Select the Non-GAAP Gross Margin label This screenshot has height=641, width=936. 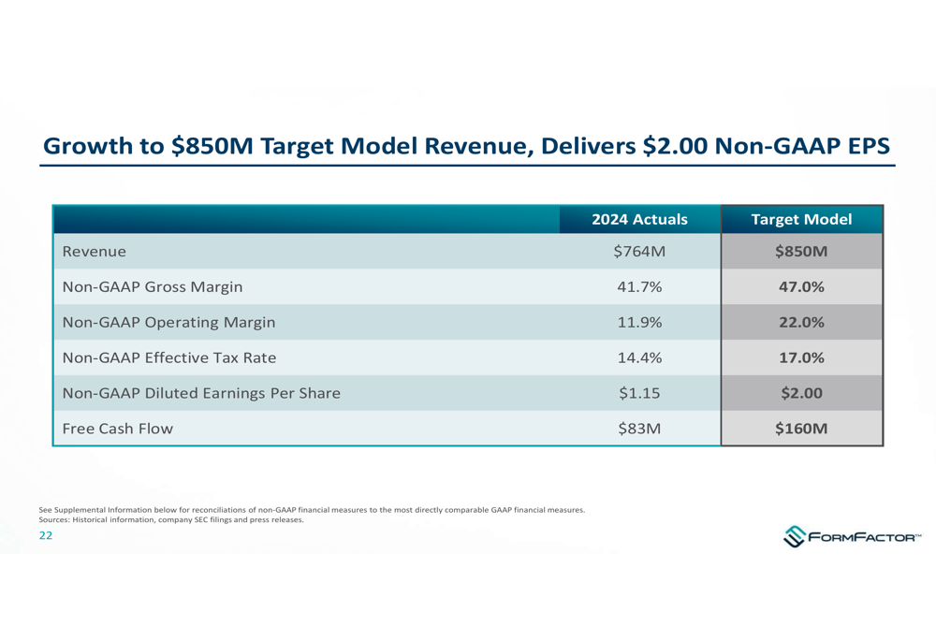point(152,287)
